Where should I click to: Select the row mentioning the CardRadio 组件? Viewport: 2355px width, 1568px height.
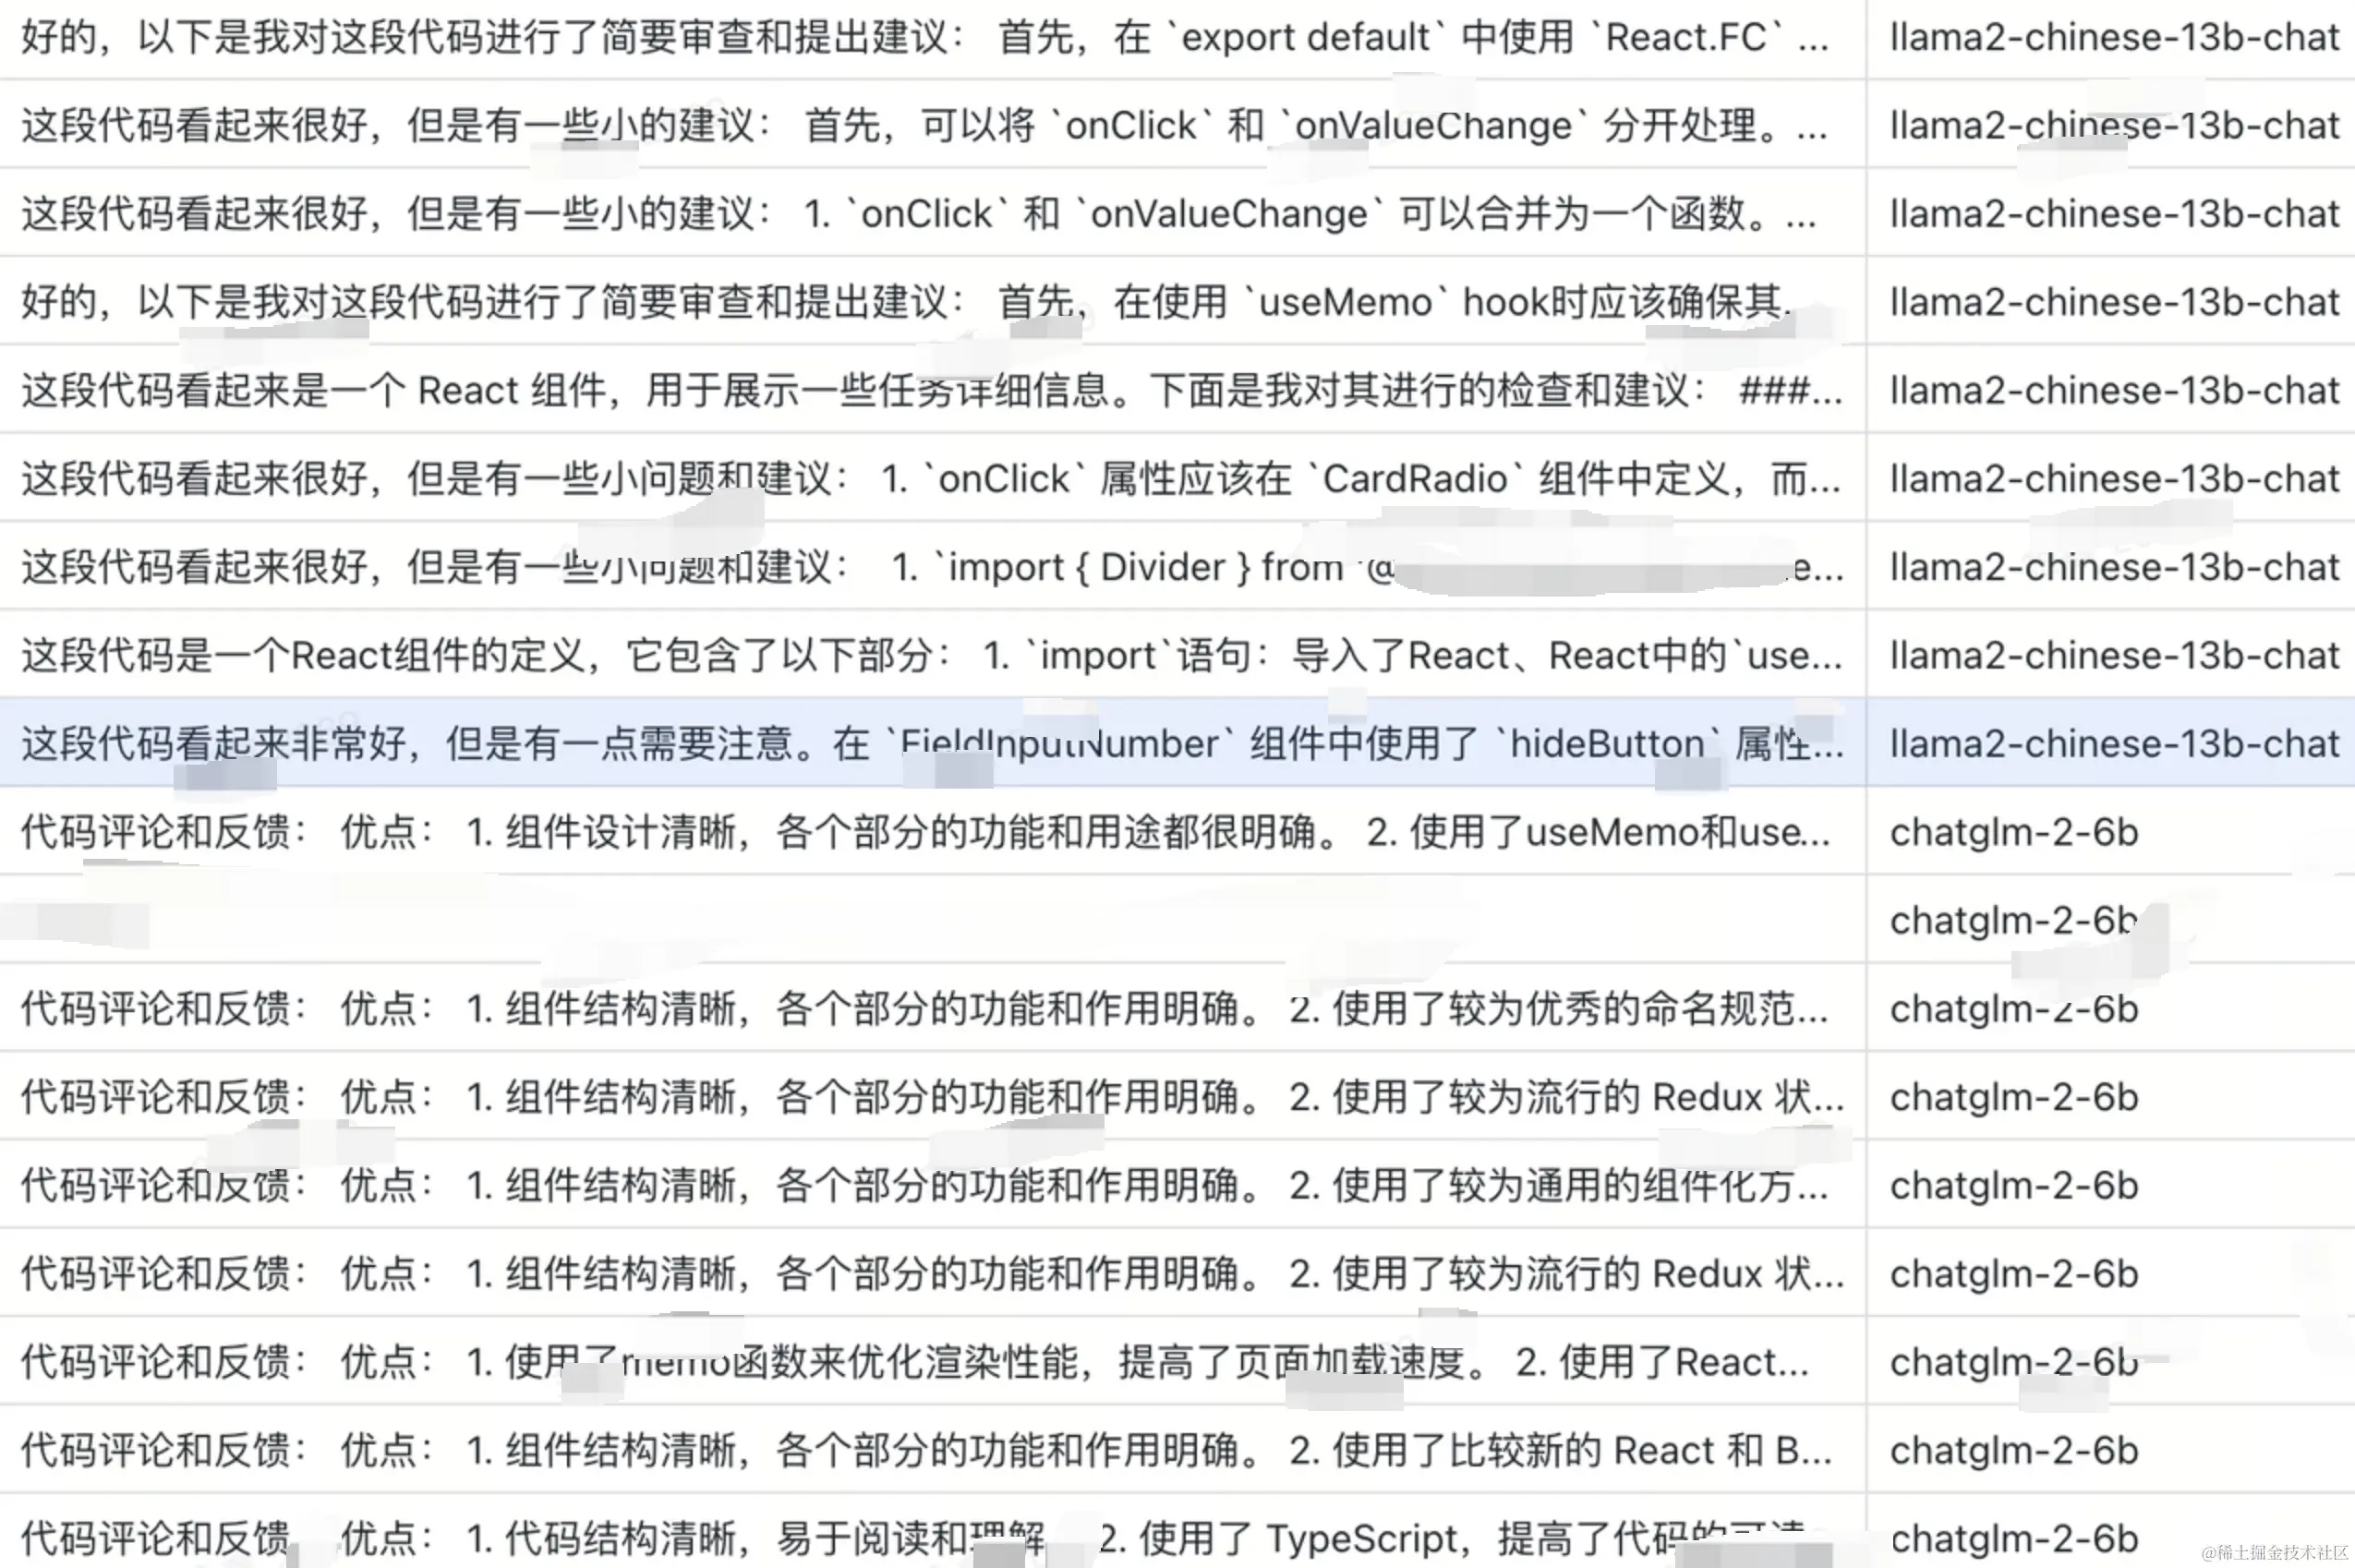(925, 478)
